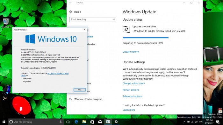Click the search magnifier in Find a setting
The image size is (223, 125).
pyautogui.click(x=114, y=19)
